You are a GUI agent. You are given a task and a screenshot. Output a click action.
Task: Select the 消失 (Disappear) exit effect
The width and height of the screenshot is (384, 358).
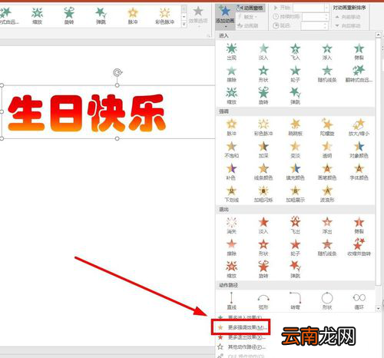pos(231,225)
